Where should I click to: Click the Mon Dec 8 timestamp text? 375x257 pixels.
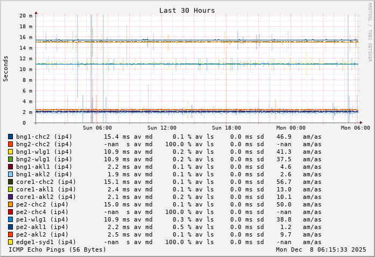point(321,249)
